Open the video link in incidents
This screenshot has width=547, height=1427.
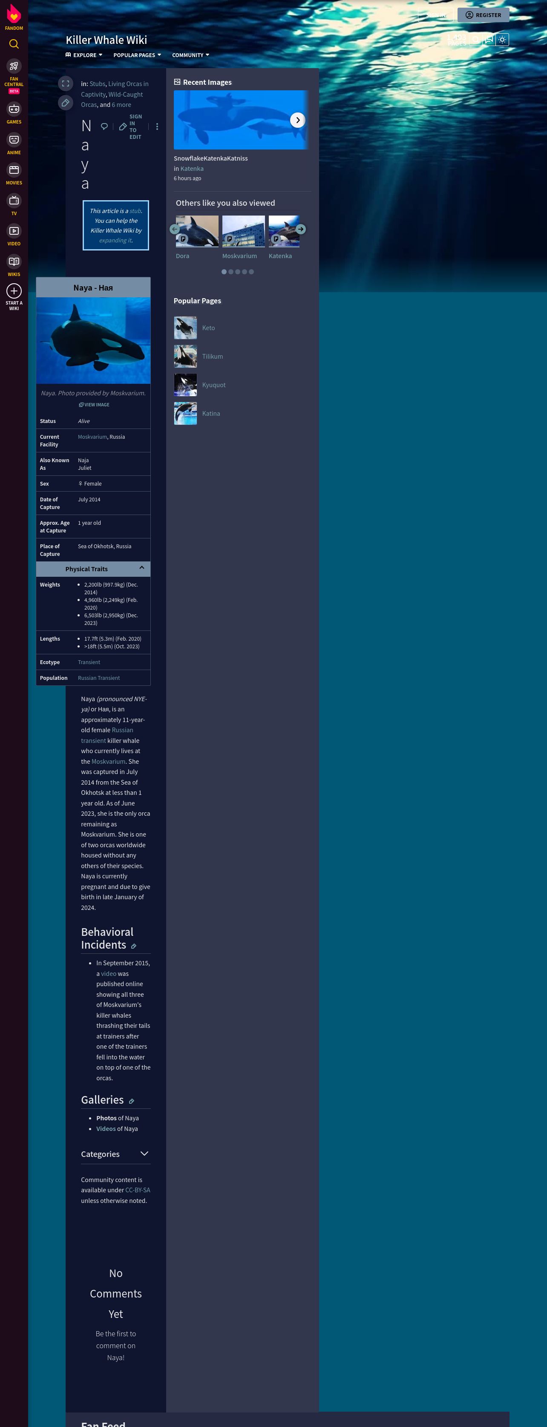tap(109, 973)
